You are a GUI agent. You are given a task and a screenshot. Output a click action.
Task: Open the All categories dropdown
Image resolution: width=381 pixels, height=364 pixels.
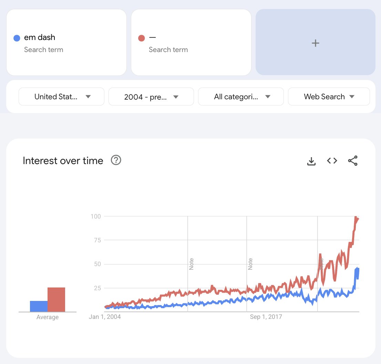pos(241,97)
